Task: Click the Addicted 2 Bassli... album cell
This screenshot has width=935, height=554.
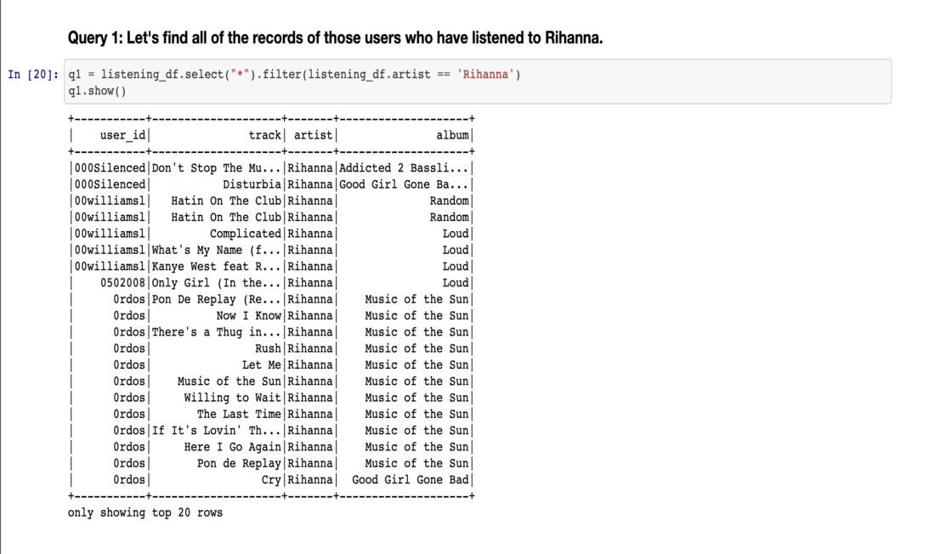Action: [x=404, y=168]
